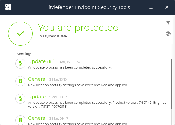The width and height of the screenshot is (175, 125).
Task: Click the update icon for 09:53 event
Action: coord(20,99)
